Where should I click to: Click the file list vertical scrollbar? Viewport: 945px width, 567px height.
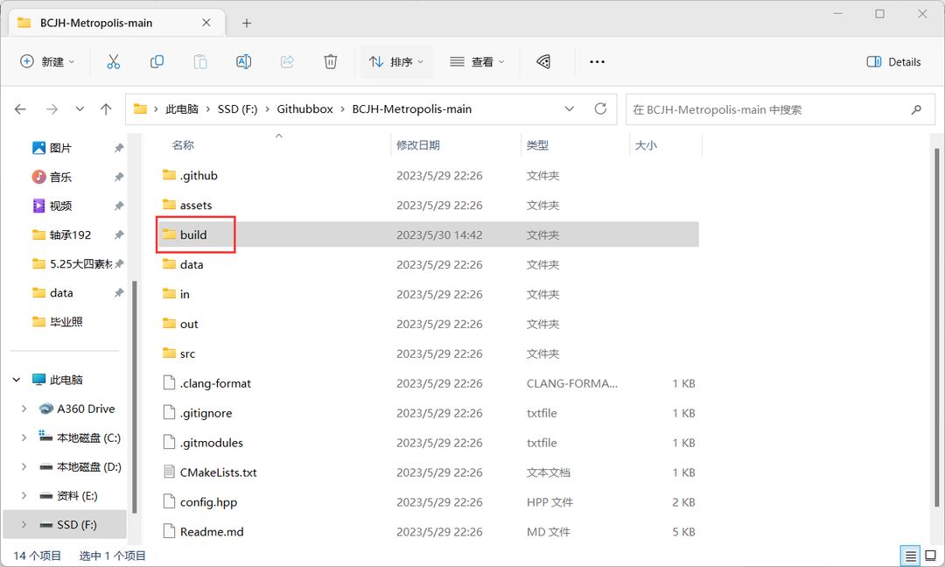point(936,328)
